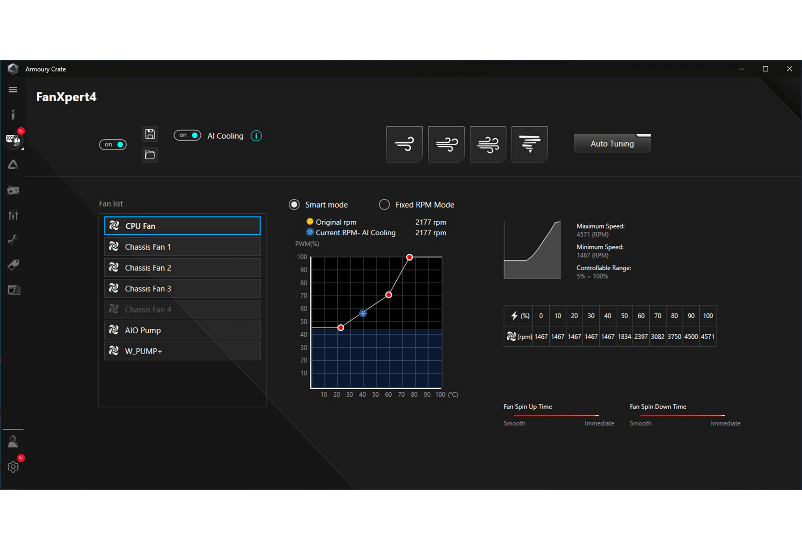This screenshot has width=802, height=550.
Task: Select Fixed RPM Mode radio button
Action: point(384,205)
